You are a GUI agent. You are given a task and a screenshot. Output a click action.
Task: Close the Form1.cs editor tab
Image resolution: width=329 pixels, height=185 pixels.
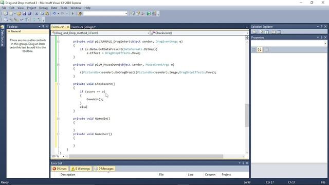(x=68, y=27)
